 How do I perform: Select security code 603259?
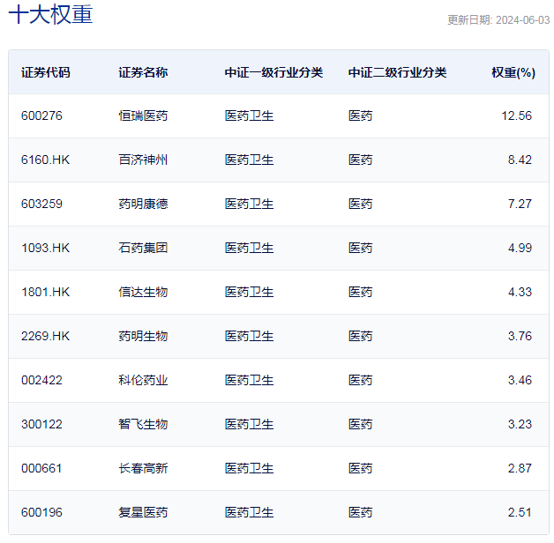click(x=41, y=205)
